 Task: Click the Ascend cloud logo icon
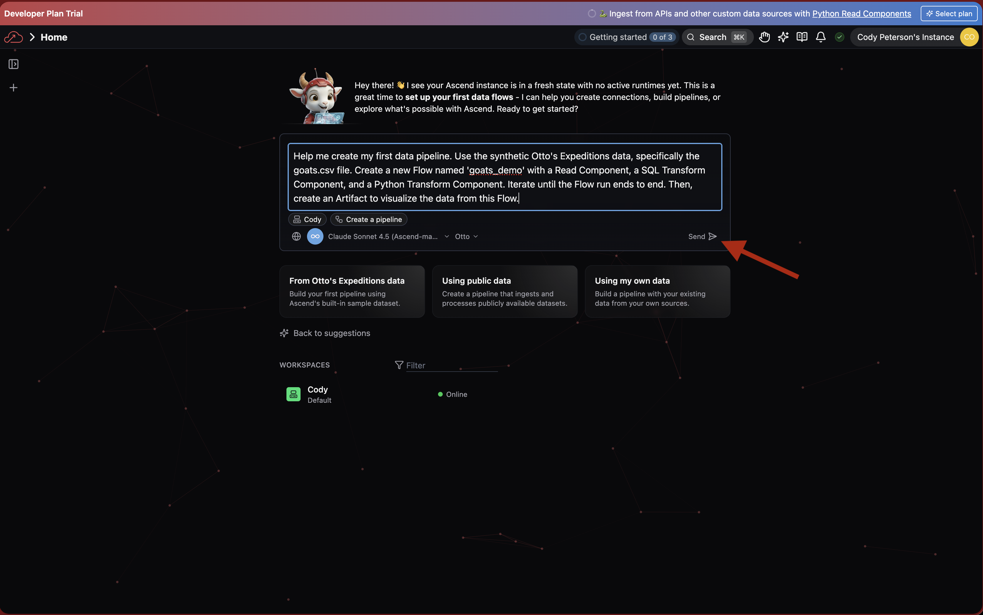click(x=14, y=37)
